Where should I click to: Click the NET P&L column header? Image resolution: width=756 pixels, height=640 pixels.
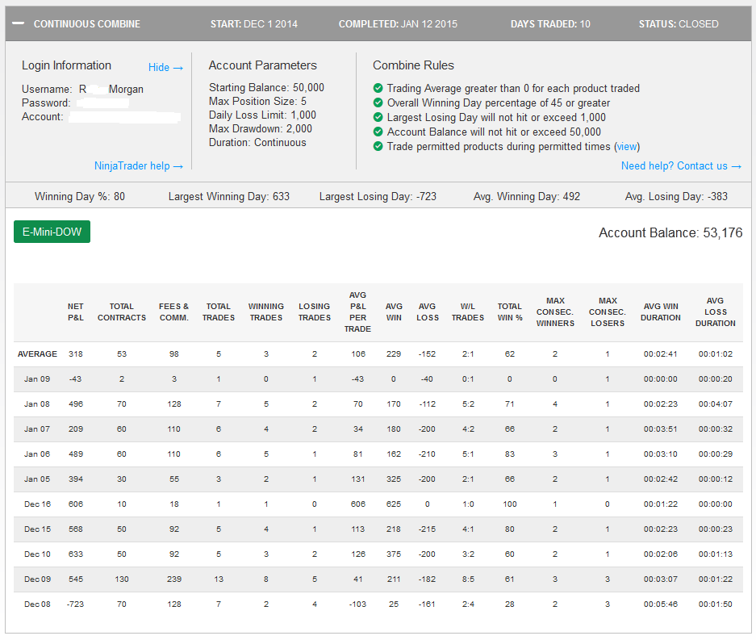point(76,312)
